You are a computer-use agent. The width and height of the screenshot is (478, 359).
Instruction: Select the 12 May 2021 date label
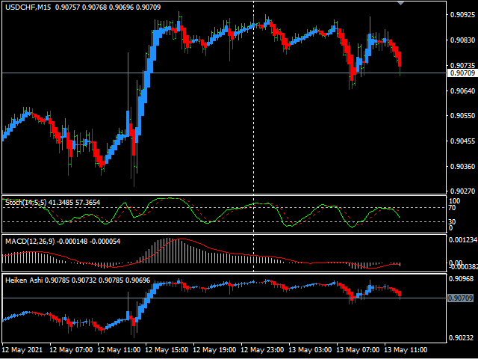click(x=22, y=350)
